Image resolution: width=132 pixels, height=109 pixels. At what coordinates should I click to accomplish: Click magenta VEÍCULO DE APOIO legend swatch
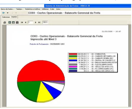pos(73,67)
